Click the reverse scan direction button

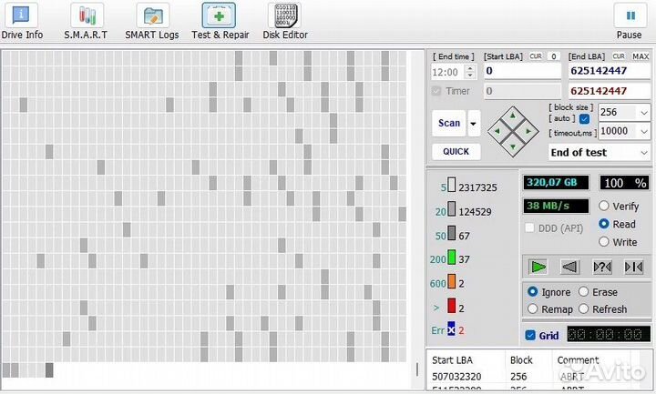click(569, 267)
